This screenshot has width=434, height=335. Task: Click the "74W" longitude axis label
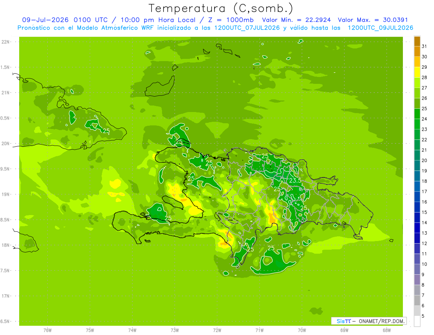click(x=132, y=330)
